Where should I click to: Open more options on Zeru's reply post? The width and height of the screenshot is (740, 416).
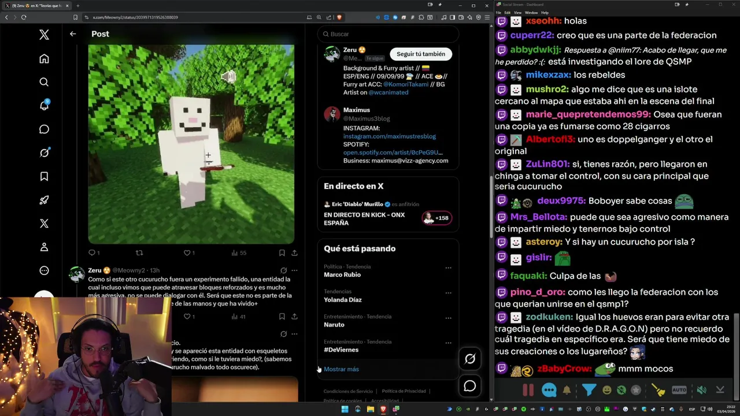tap(294, 270)
